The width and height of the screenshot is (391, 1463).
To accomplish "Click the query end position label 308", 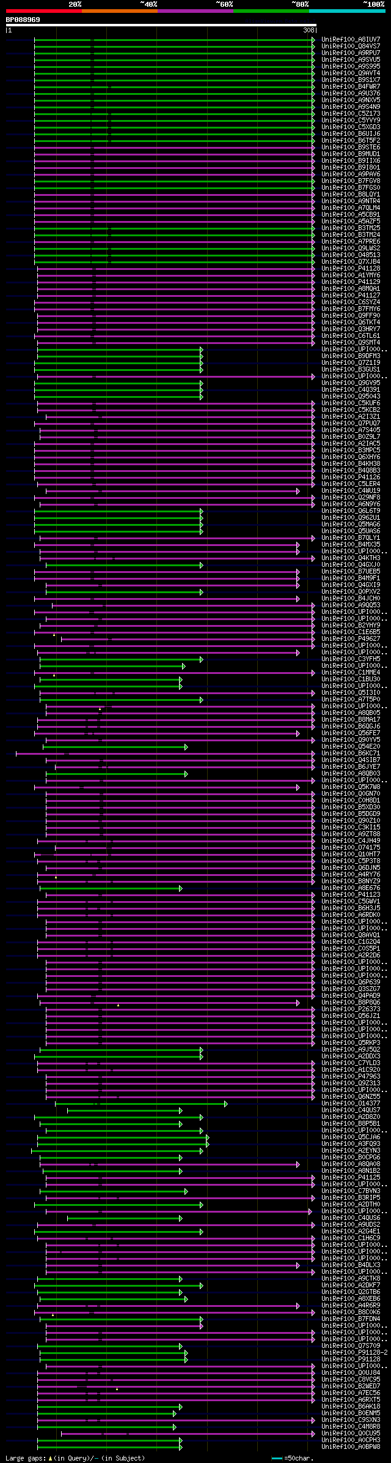I will pos(309,30).
